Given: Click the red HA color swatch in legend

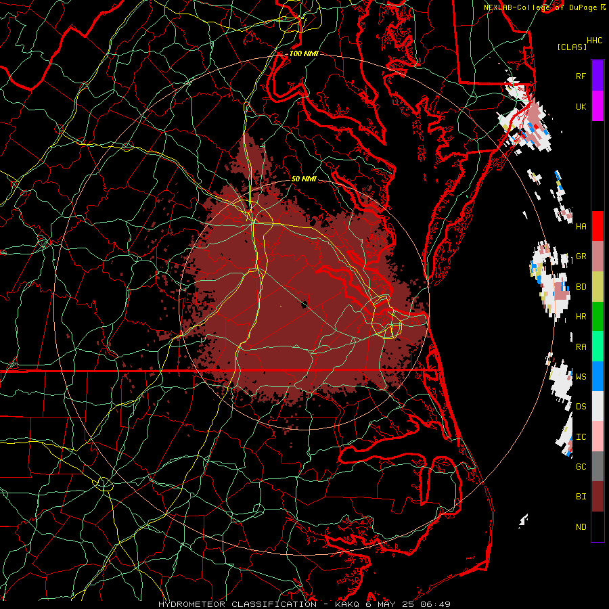Looking at the screenshot, I should point(597,226).
